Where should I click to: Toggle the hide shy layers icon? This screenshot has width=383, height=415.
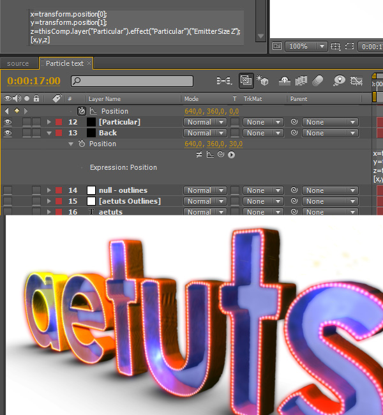coord(285,80)
